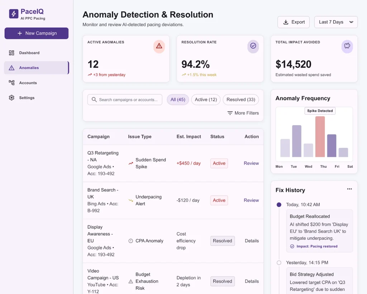Select the Thursday spike bar in chart
Image resolution: width=367 pixels, height=294 pixels.
coord(320,137)
